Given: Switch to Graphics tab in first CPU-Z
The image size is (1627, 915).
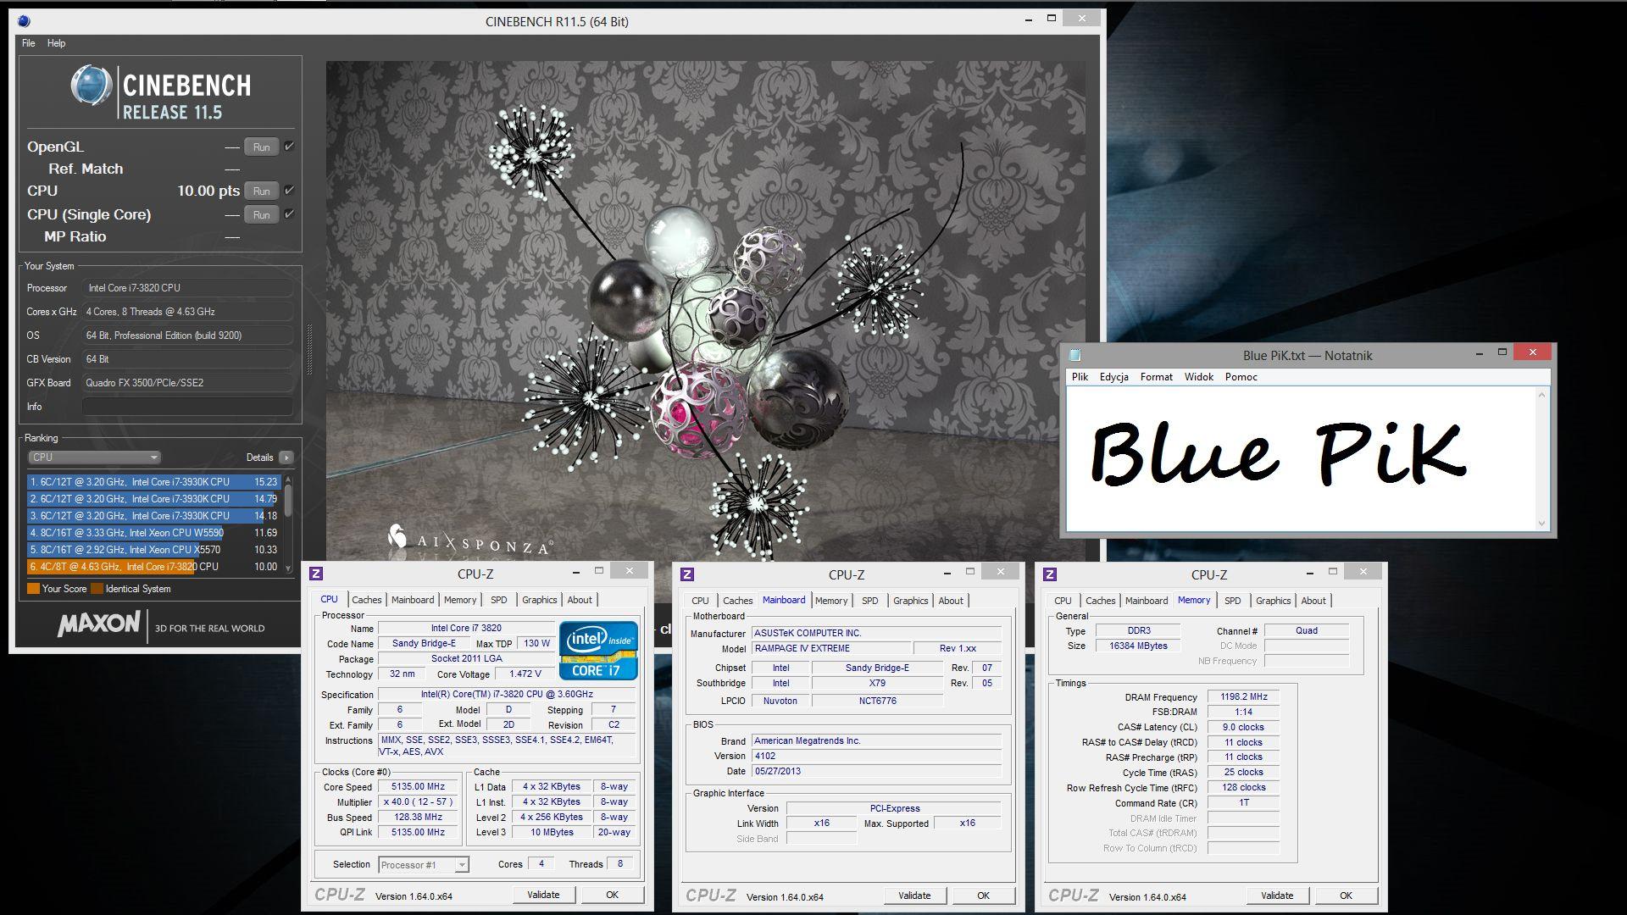Looking at the screenshot, I should (x=539, y=600).
